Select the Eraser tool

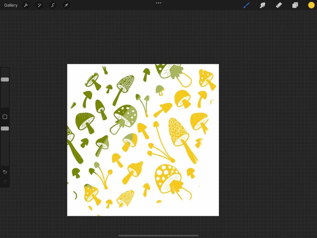(x=279, y=5)
